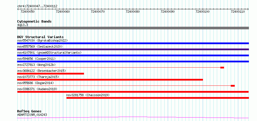The width and height of the screenshot is (257, 121).
Task: Click the ADAMTS3|NM_014243 gene label
Action: pos(32,115)
